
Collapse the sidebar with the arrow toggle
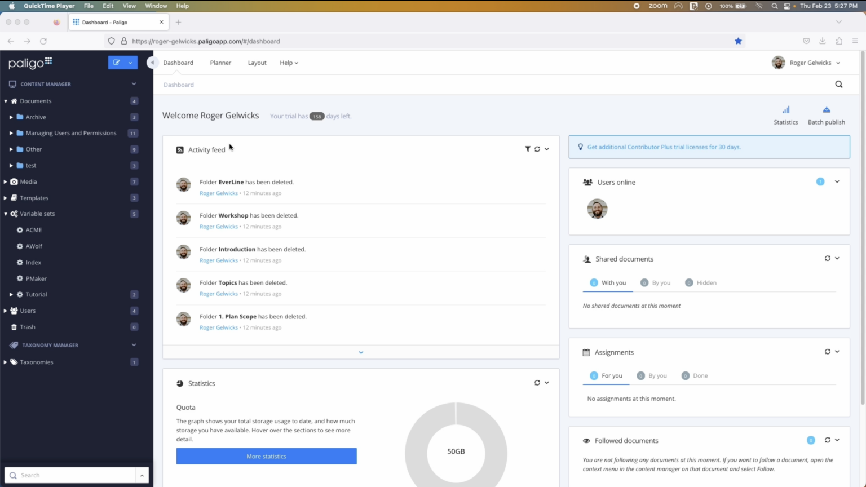point(152,63)
